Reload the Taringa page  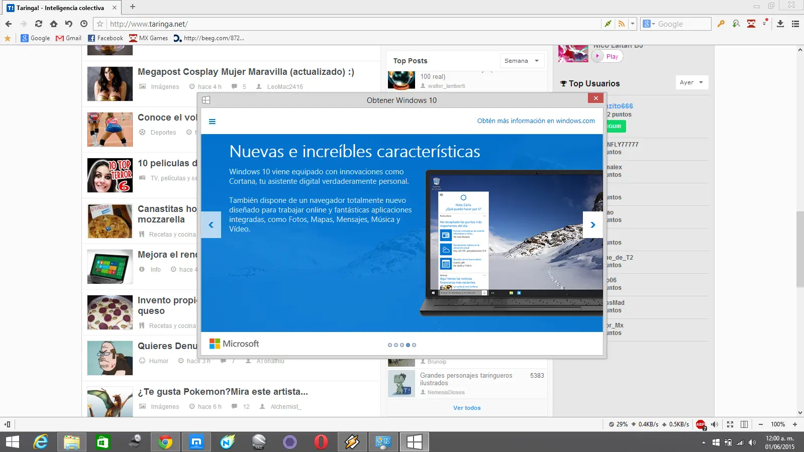click(x=39, y=24)
